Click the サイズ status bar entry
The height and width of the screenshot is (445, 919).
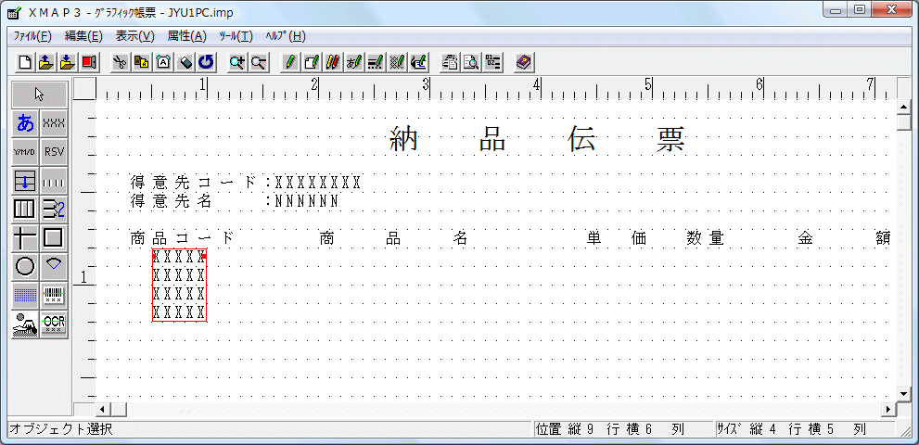805,429
